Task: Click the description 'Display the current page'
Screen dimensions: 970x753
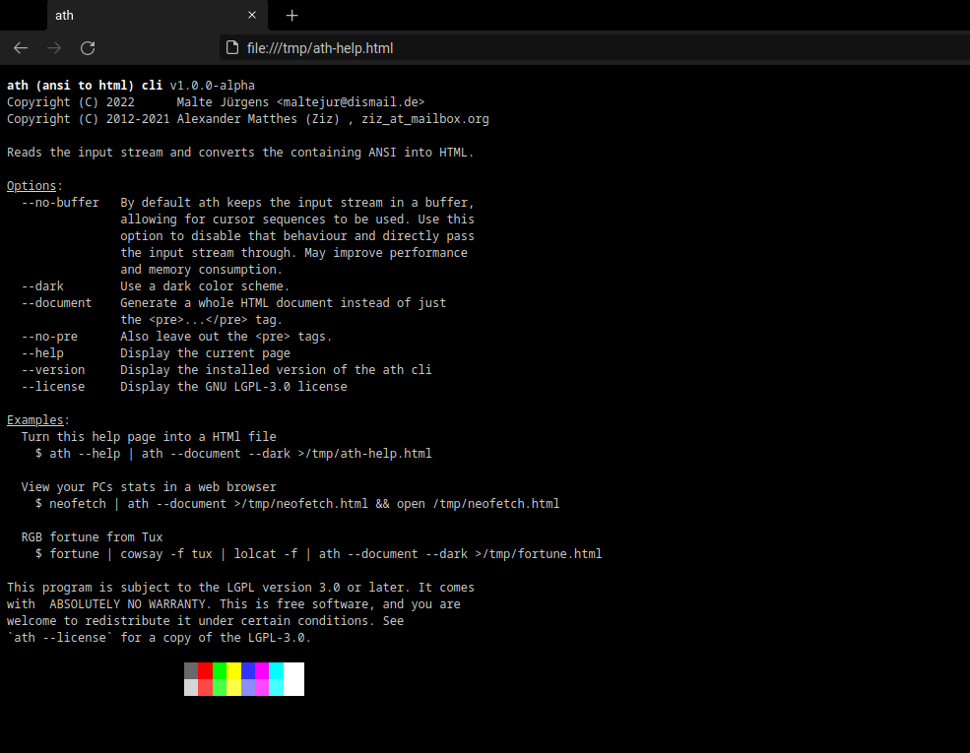Action: pyautogui.click(x=205, y=353)
